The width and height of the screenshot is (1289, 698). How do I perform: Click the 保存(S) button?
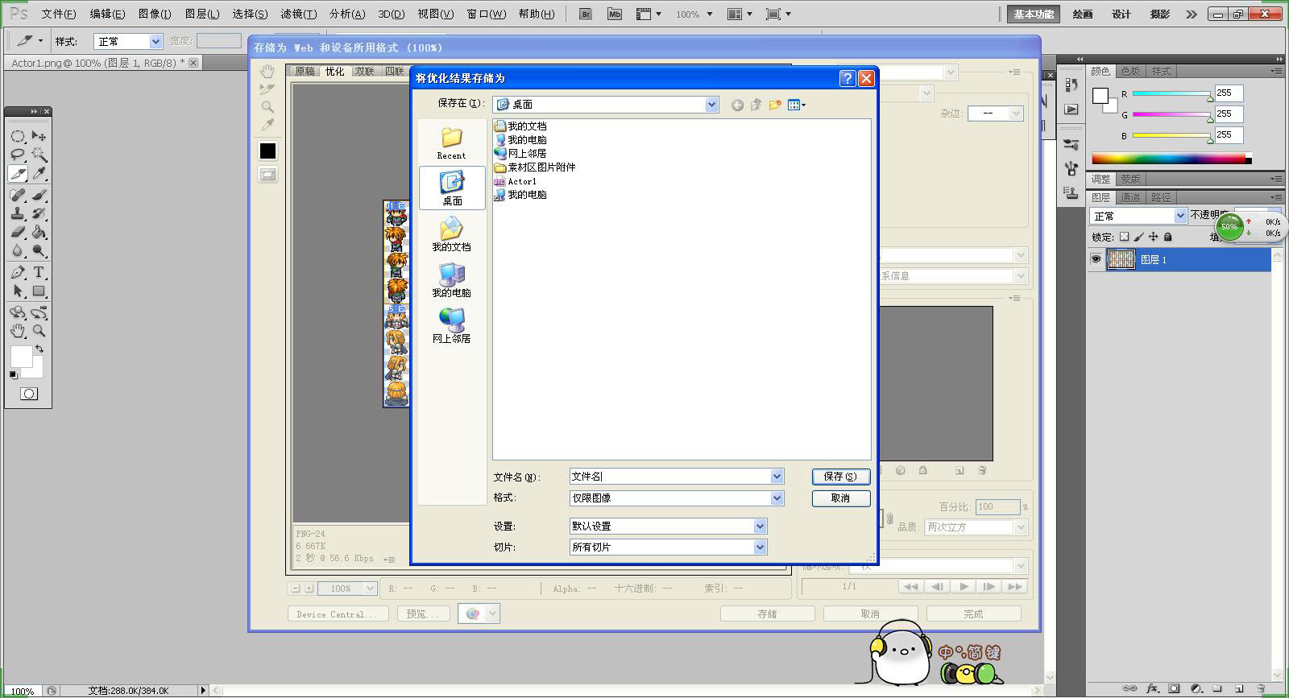tap(840, 477)
